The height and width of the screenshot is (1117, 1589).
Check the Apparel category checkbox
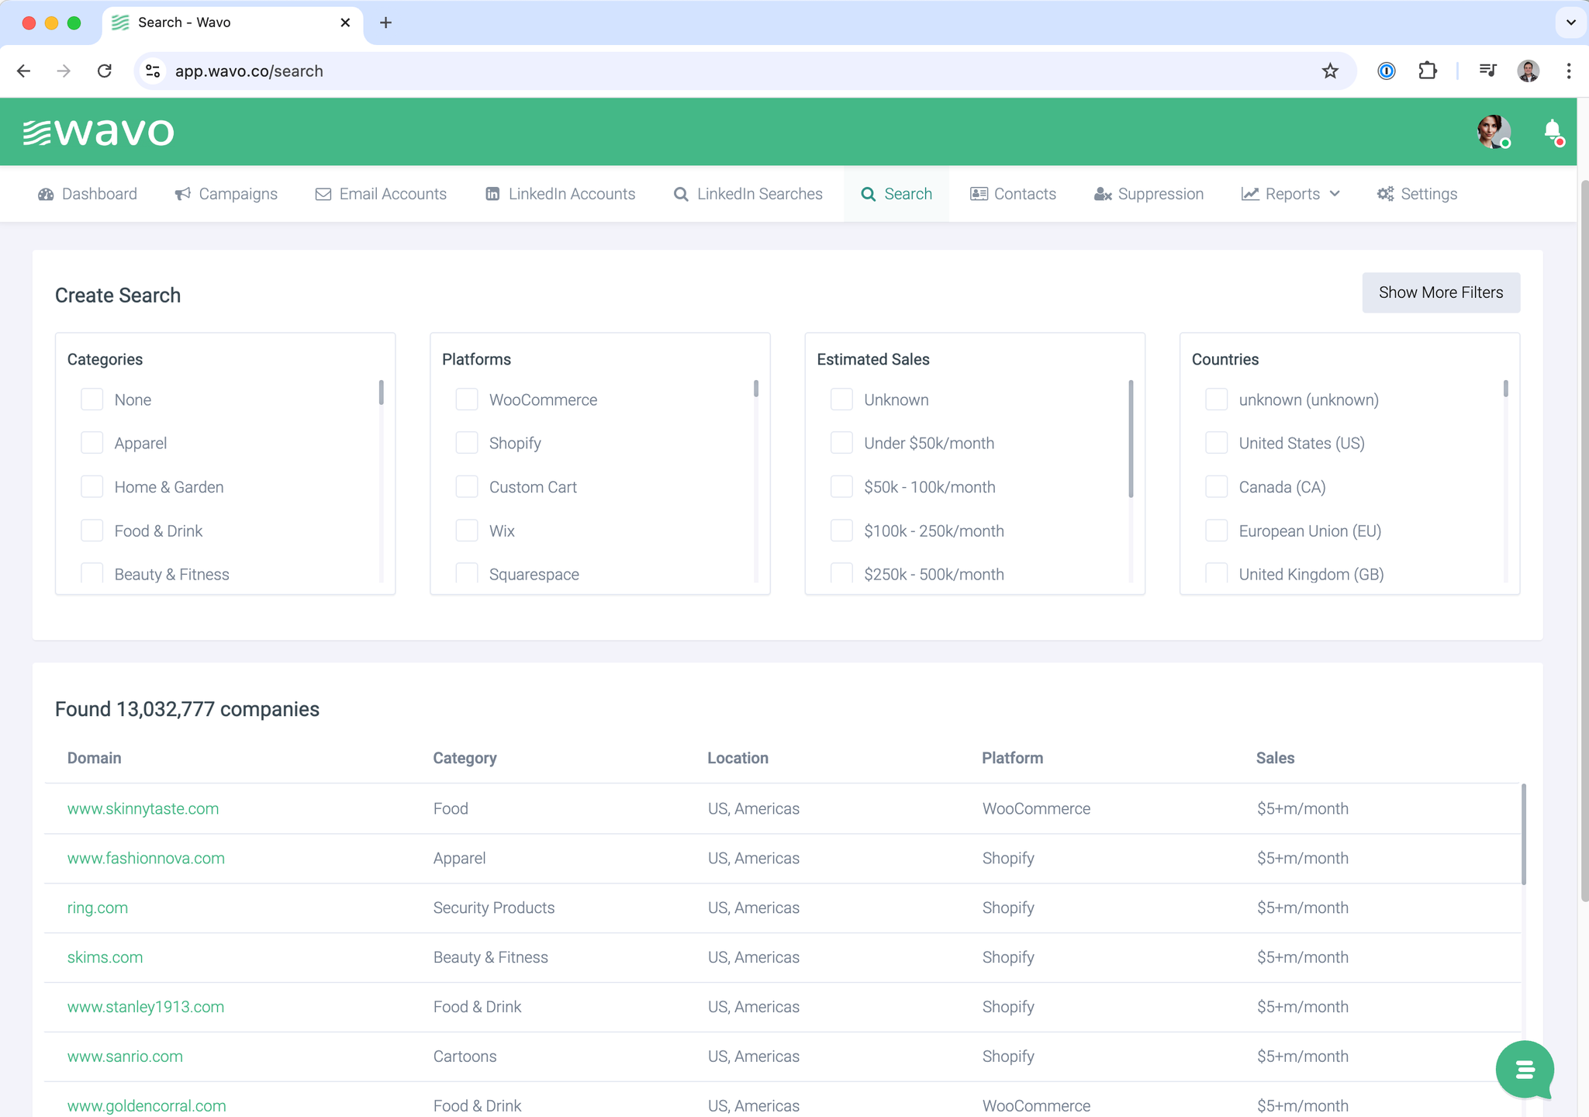pyautogui.click(x=92, y=443)
